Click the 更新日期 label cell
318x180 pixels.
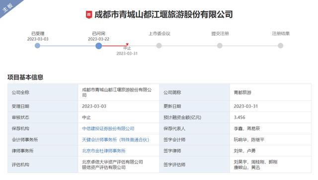click(195, 106)
